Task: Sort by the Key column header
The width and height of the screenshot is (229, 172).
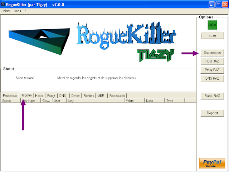Action: coord(96,101)
